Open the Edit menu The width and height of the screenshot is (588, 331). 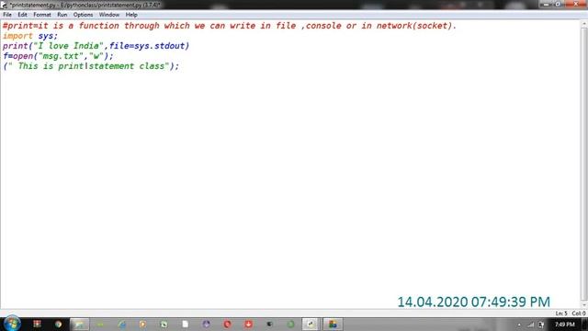click(x=22, y=15)
